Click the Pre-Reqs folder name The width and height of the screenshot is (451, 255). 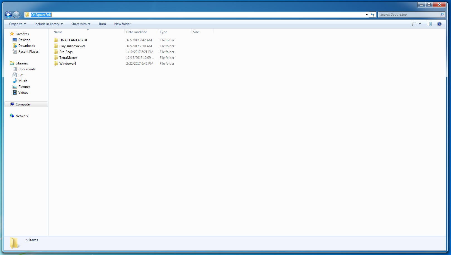tap(66, 52)
